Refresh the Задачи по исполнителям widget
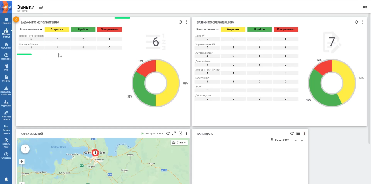The height and width of the screenshot is (184, 371). [180, 22]
